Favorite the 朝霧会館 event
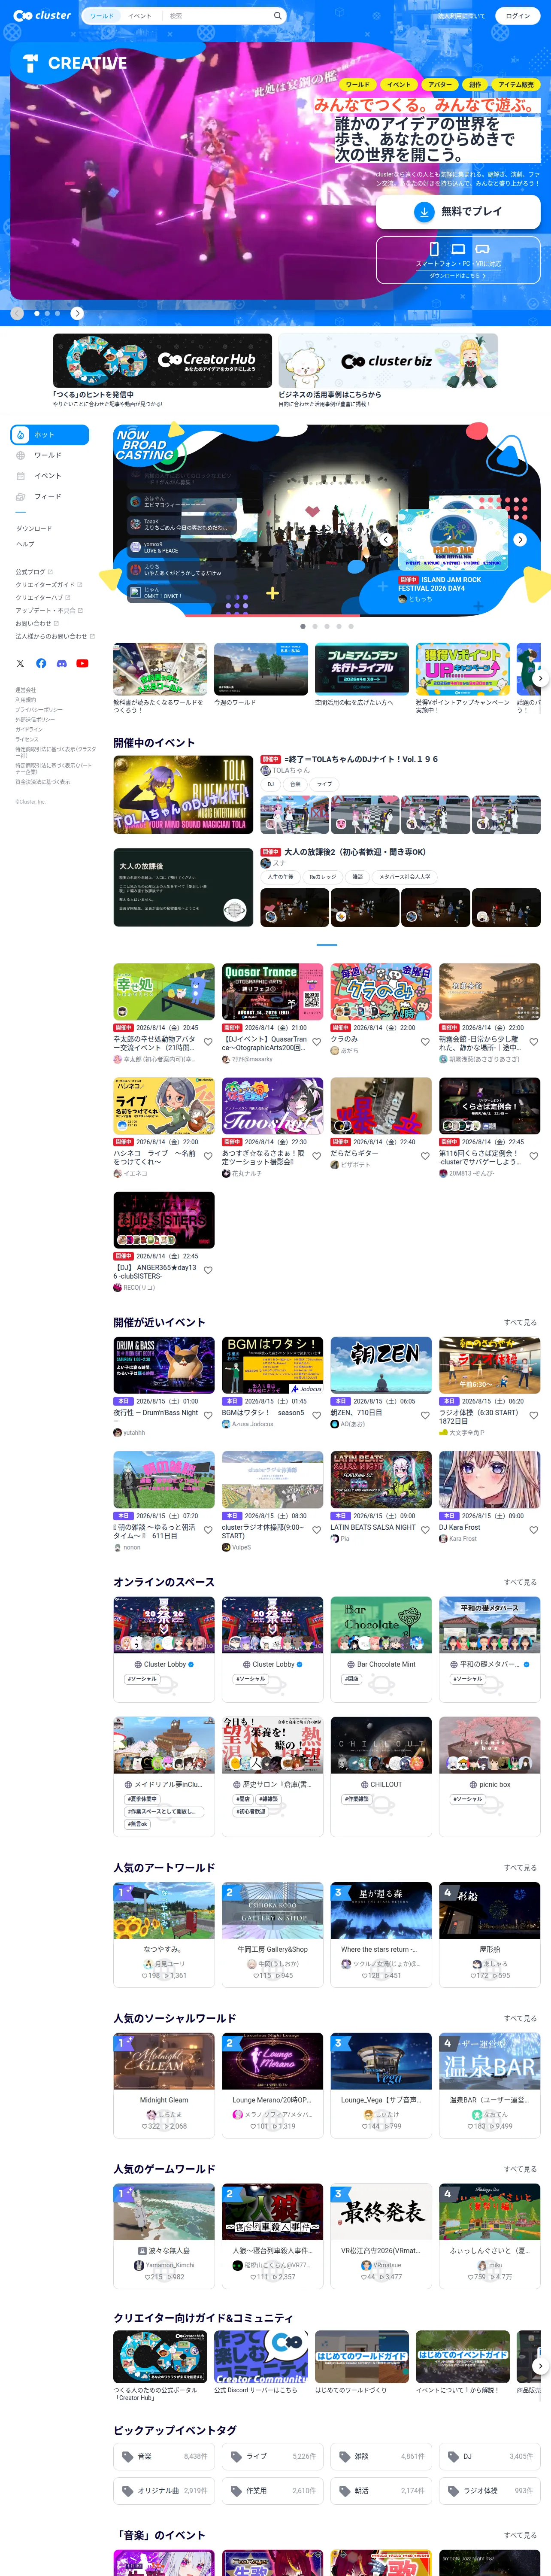Viewport: 551px width, 2576px height. [533, 1042]
